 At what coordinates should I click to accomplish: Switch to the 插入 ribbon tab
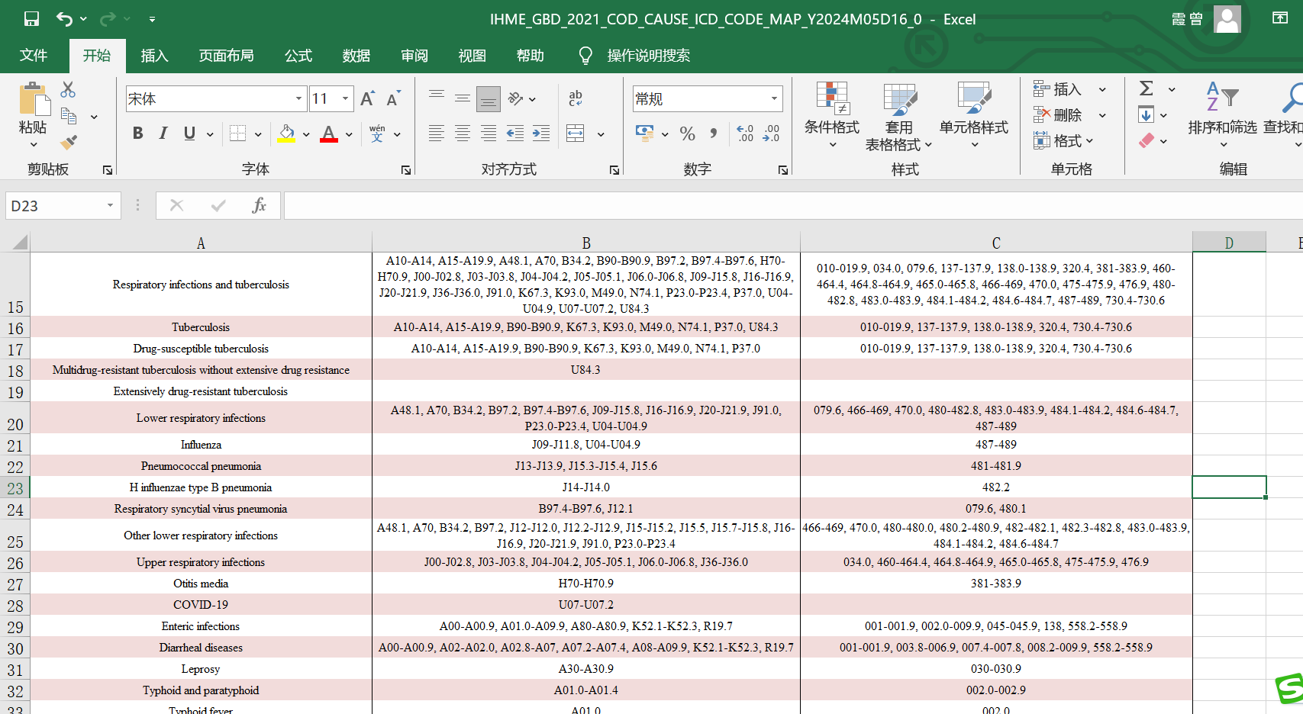tap(154, 56)
